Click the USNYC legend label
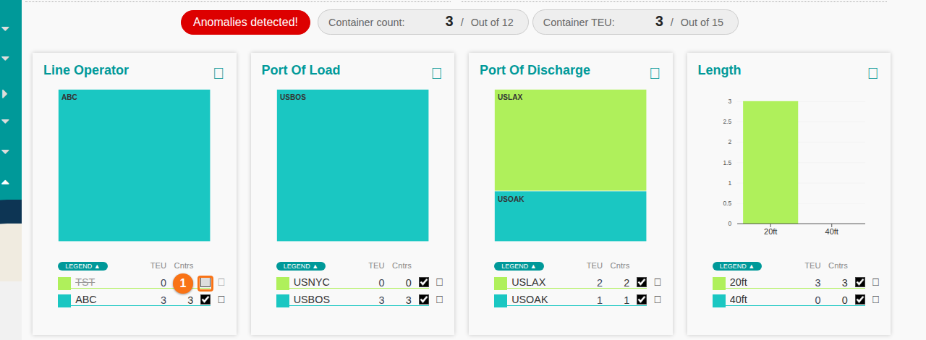This screenshot has height=340, width=926. [x=312, y=282]
